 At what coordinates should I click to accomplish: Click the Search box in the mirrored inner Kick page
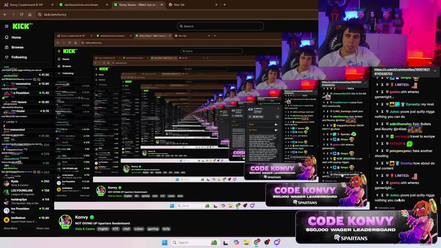tap(212, 51)
